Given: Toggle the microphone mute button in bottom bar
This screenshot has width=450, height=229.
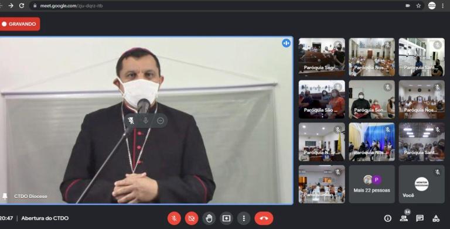Looking at the screenshot, I should tap(174, 218).
